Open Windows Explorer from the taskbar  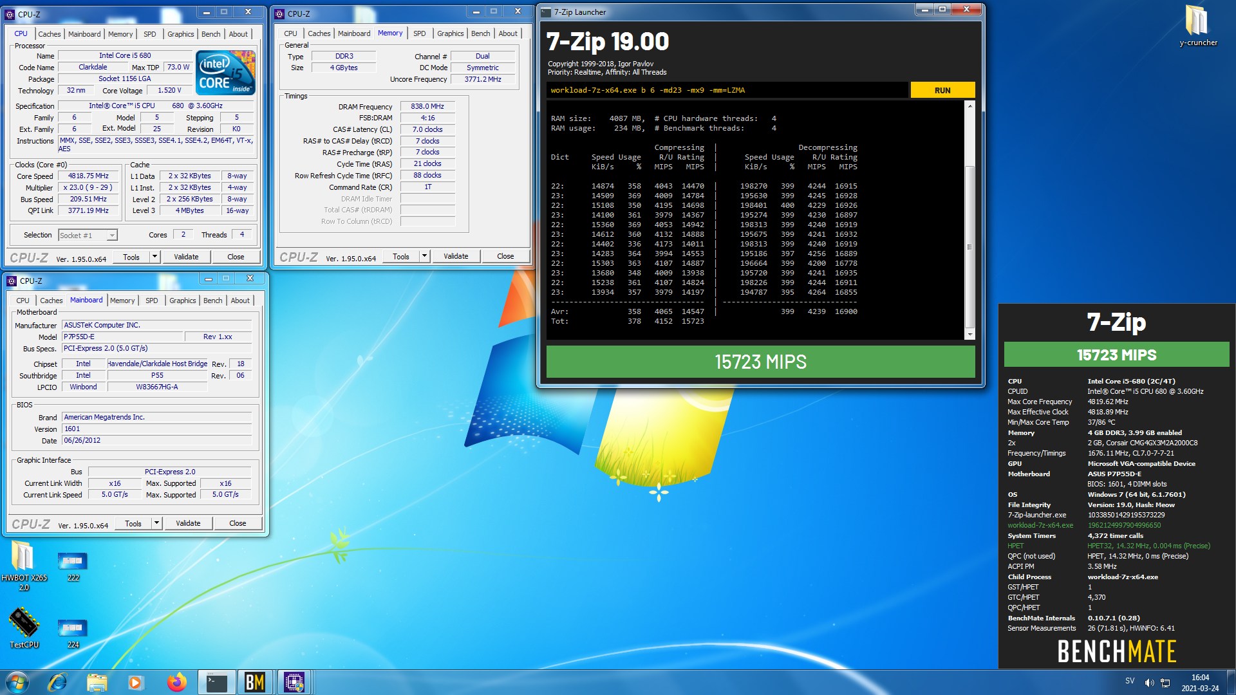97,682
